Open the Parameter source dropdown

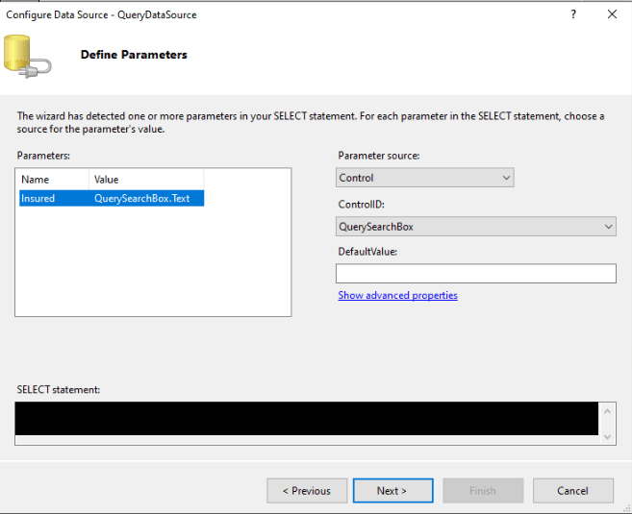(425, 178)
